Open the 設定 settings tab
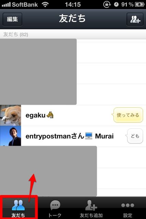Screen dimensions: 146x219 (128, 208)
